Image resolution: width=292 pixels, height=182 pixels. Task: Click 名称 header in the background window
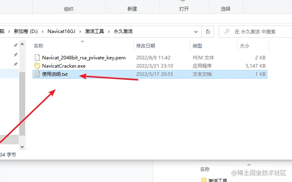(205, 169)
